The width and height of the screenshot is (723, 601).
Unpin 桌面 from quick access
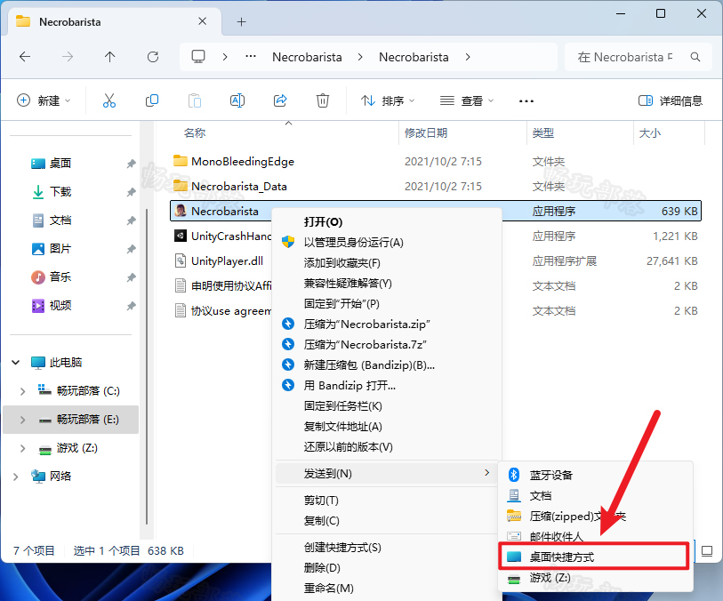[132, 164]
